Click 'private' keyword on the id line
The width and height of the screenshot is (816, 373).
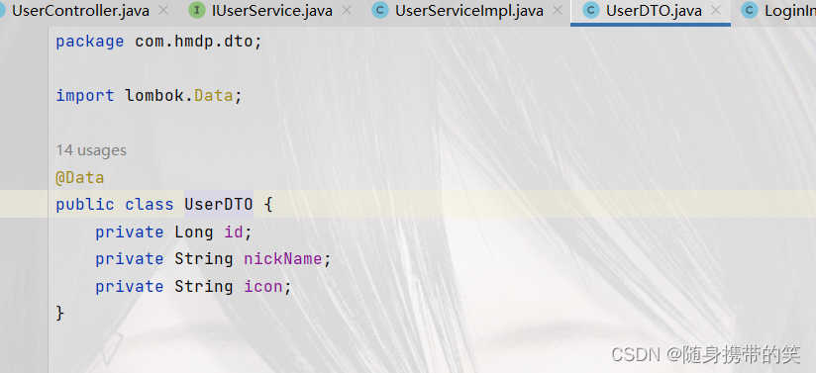click(129, 233)
